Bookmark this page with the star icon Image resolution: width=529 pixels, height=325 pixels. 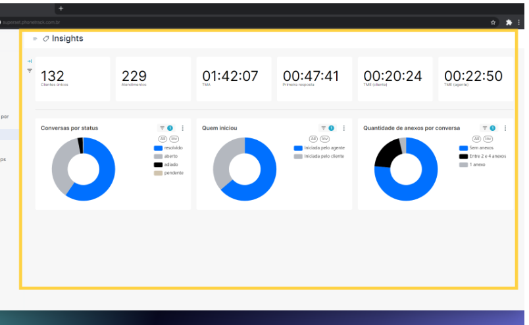click(x=493, y=22)
